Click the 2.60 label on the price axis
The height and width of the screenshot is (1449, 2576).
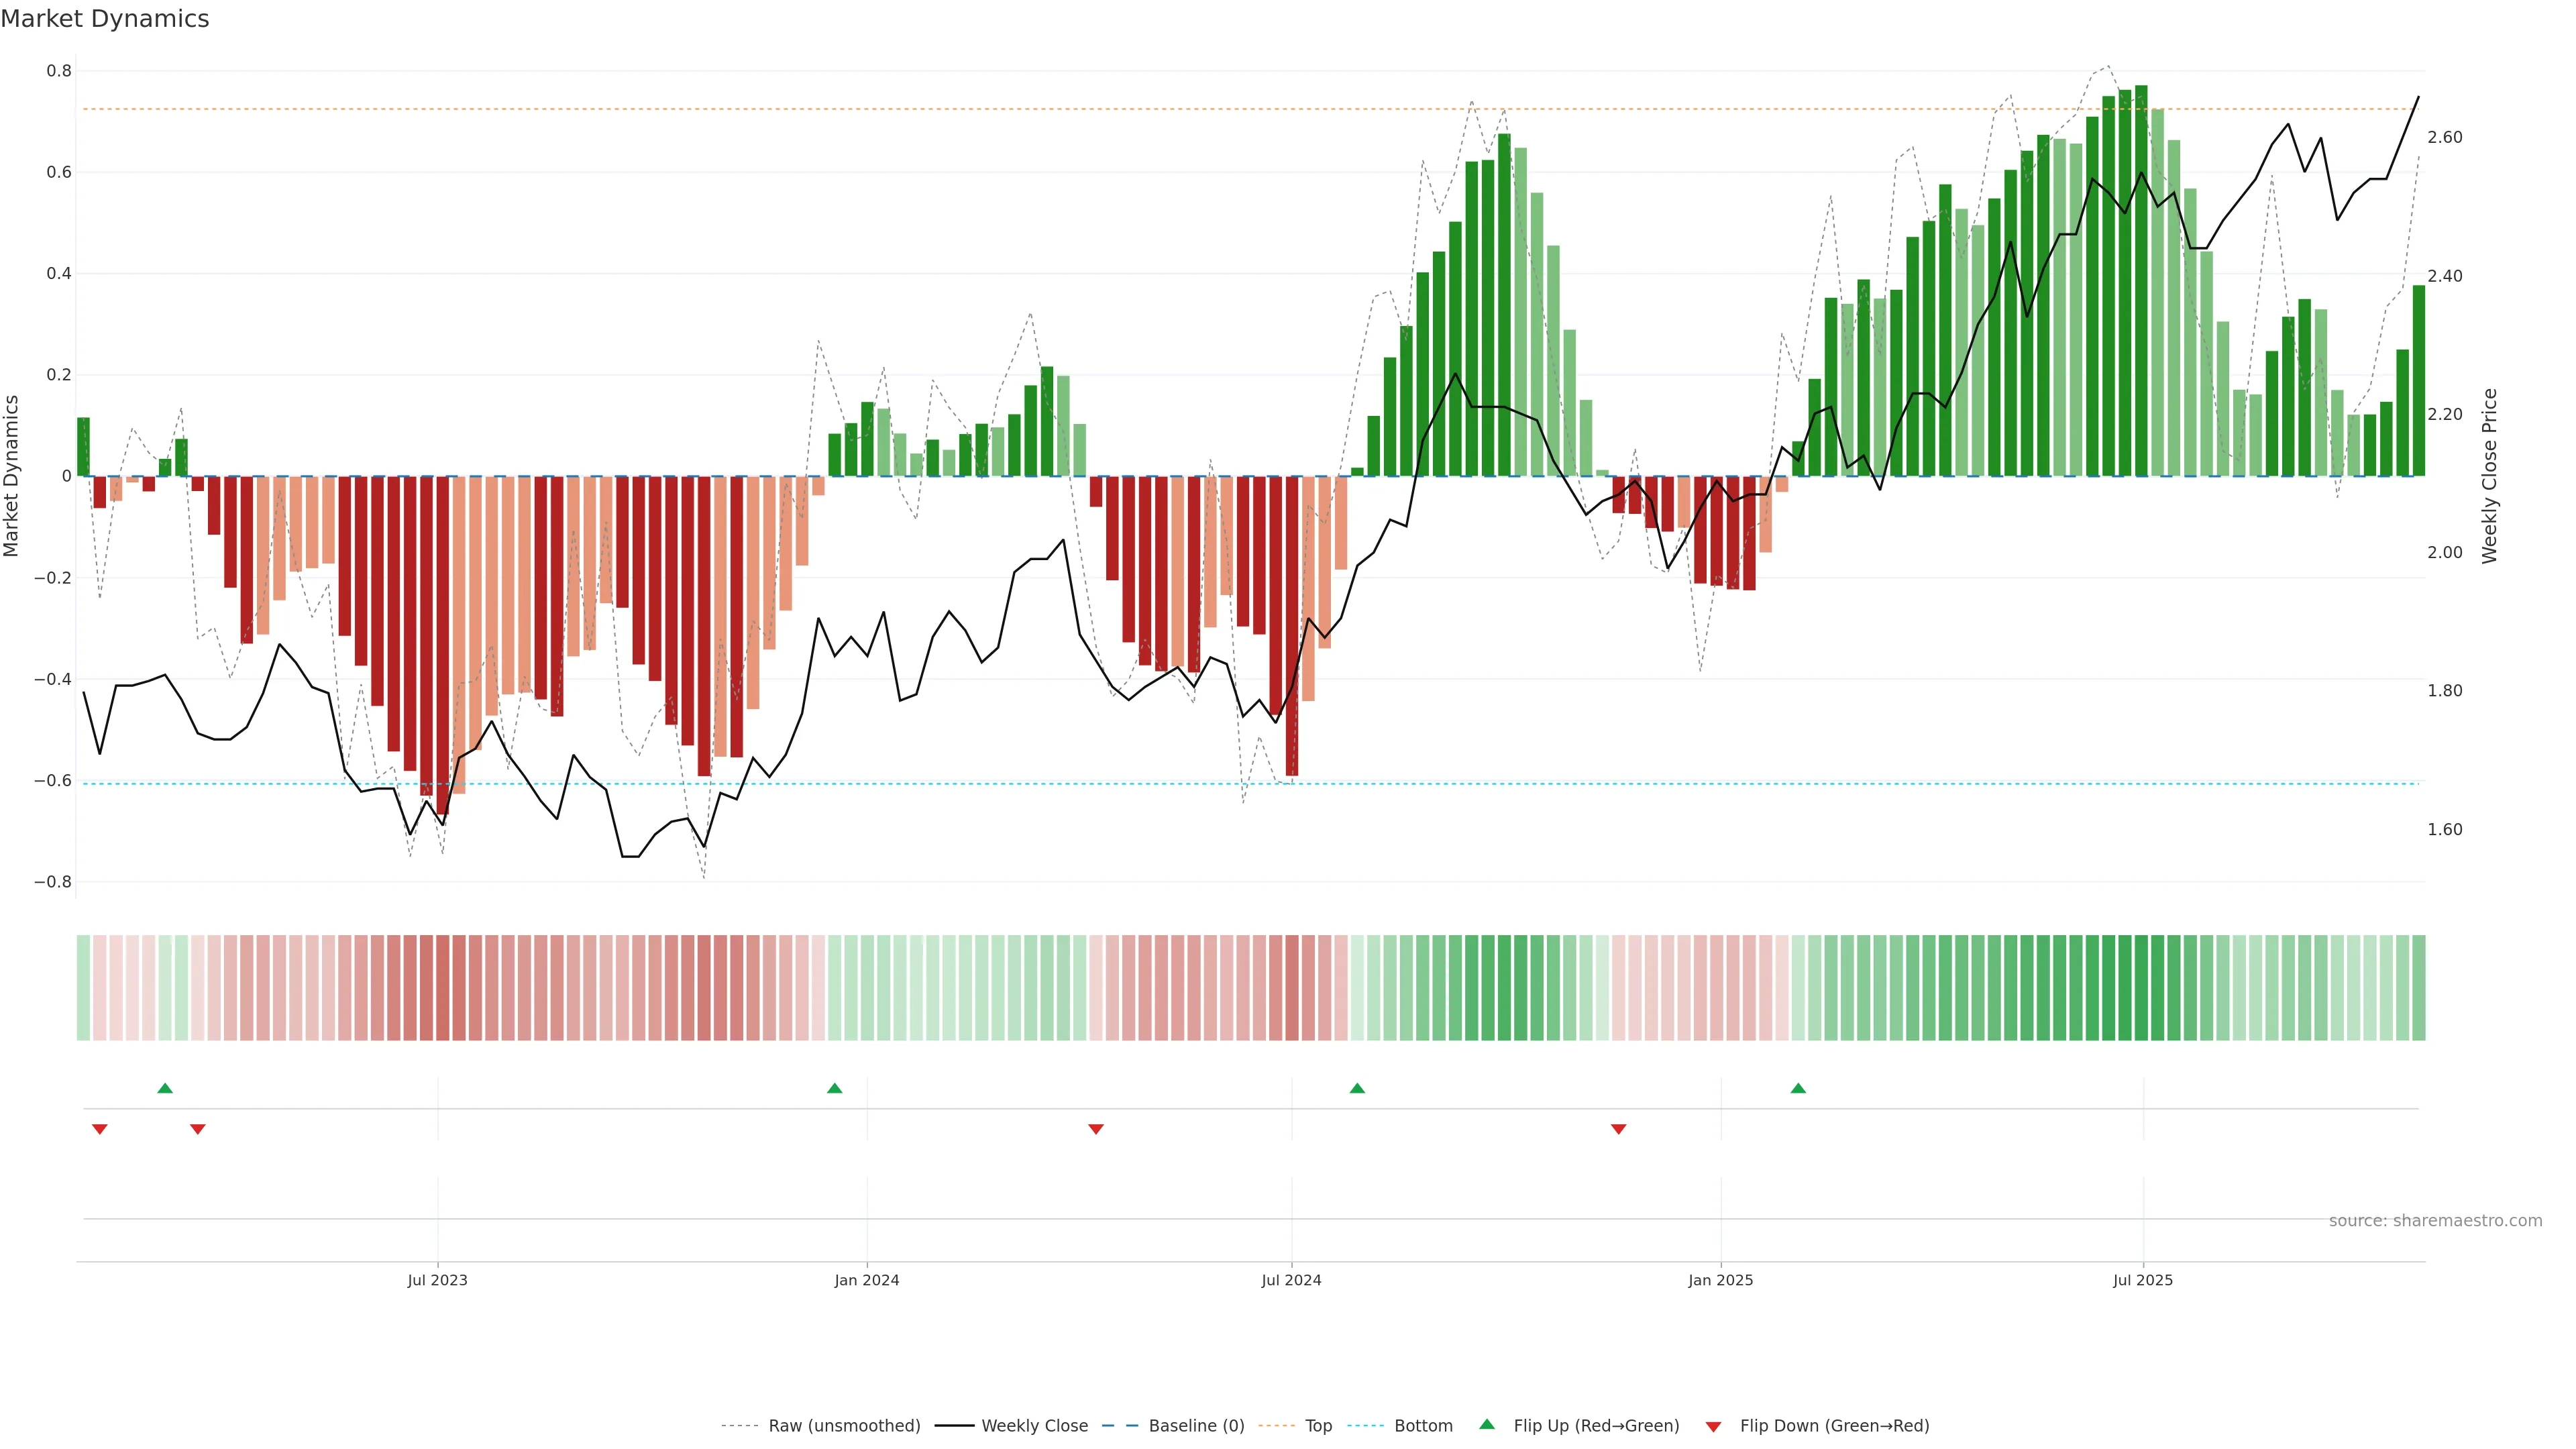(x=2445, y=137)
